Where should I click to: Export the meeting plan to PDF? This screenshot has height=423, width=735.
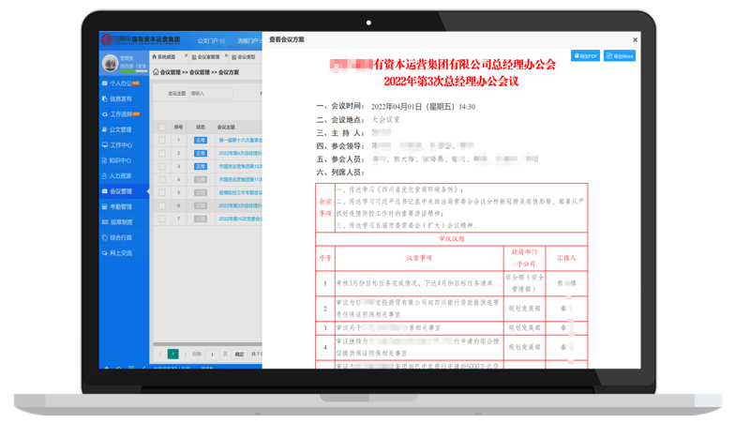585,56
